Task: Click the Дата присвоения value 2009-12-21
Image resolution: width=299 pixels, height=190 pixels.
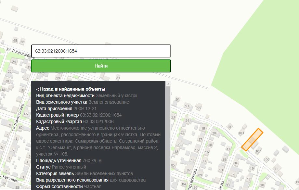Action: coord(85,108)
